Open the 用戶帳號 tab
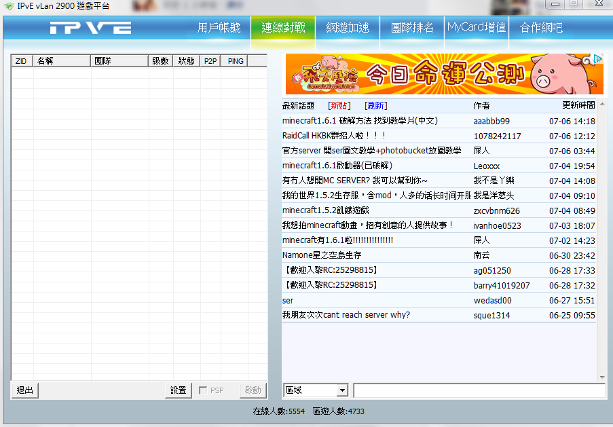Image resolution: width=613 pixels, height=427 pixels. (x=219, y=28)
